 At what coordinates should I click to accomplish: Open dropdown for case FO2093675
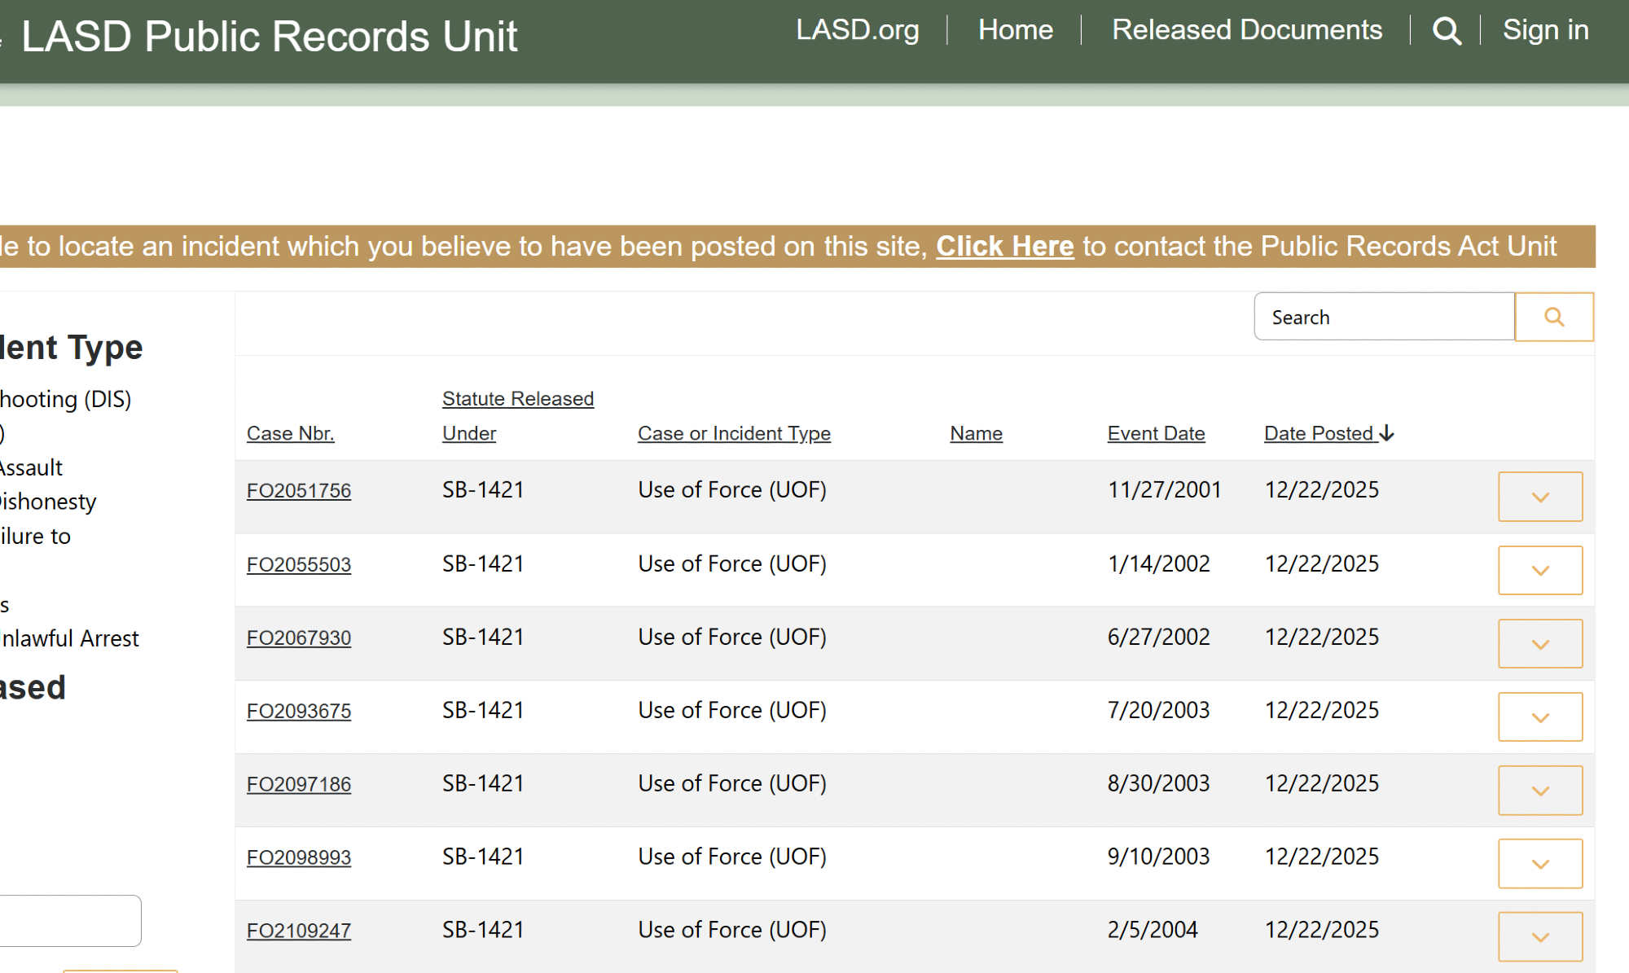tap(1539, 717)
